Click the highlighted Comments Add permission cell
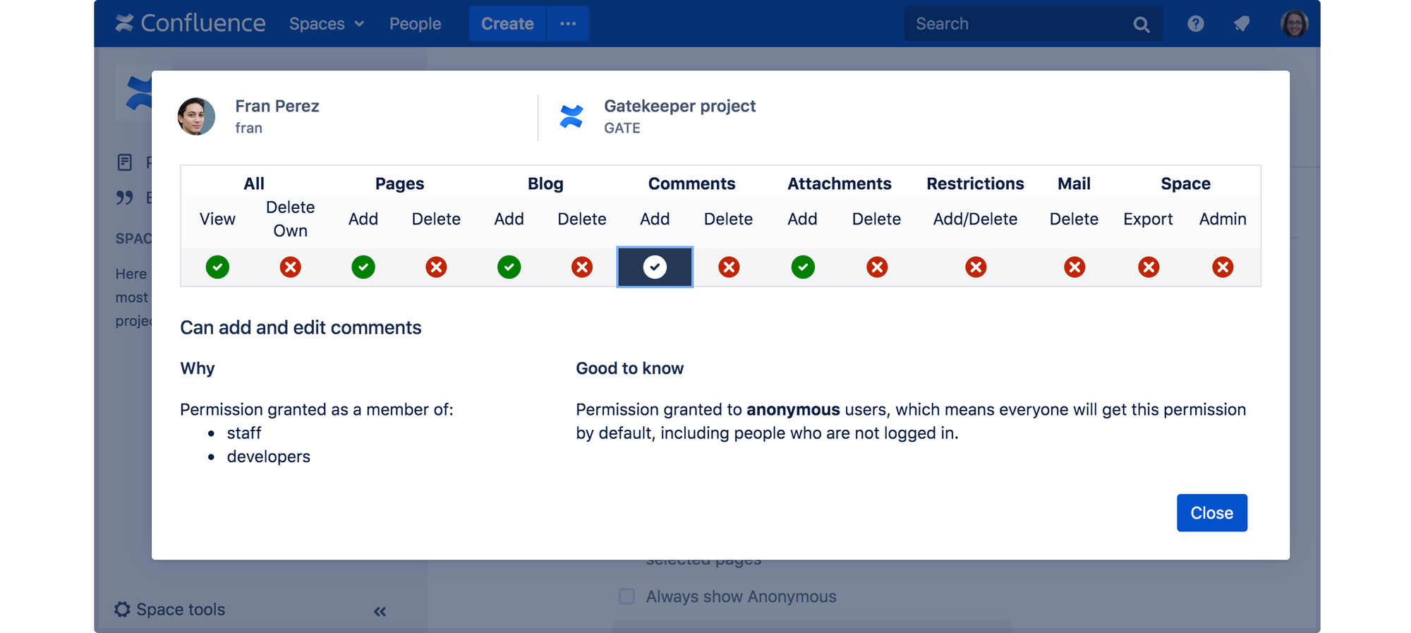Viewport: 1411px width, 633px height. [655, 267]
